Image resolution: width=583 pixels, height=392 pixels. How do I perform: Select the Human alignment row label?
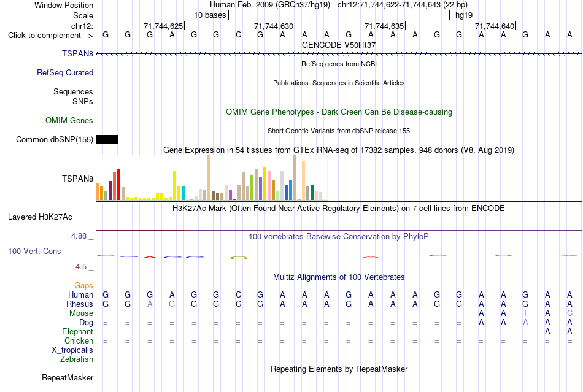[80, 294]
